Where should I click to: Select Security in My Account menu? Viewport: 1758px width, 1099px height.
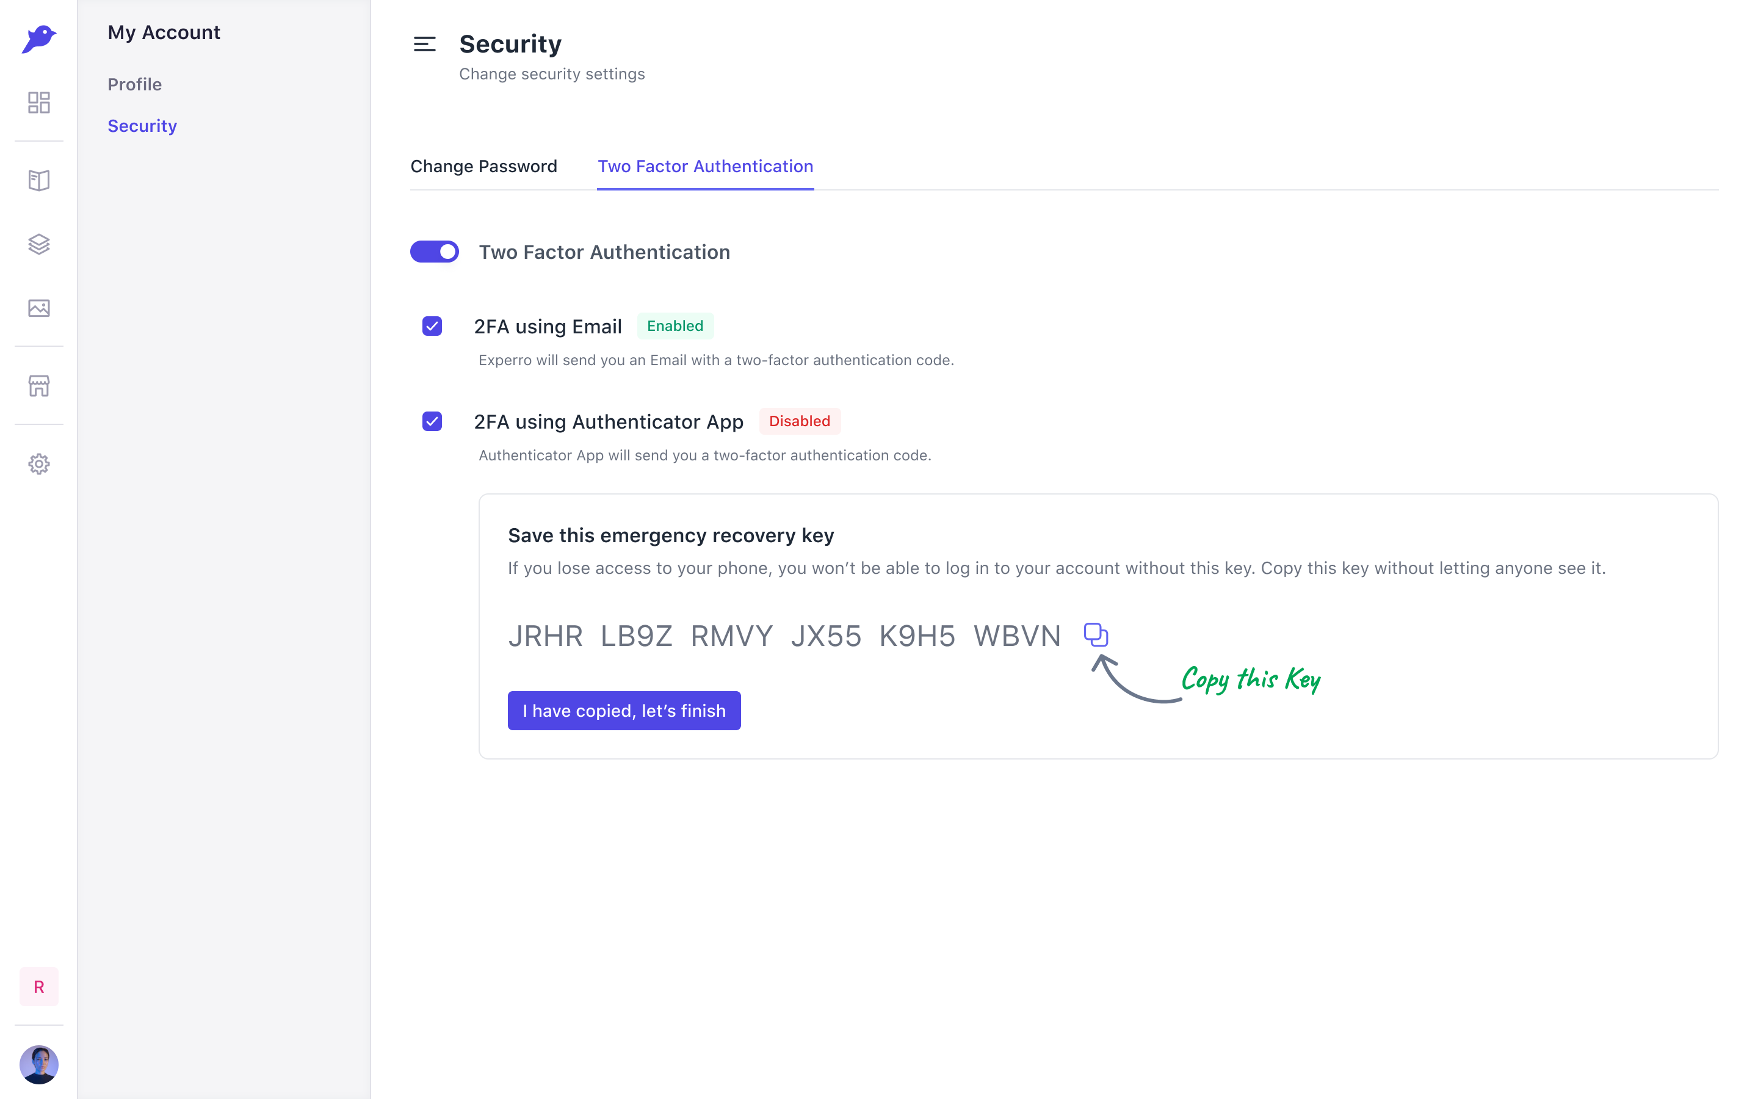[x=142, y=126]
